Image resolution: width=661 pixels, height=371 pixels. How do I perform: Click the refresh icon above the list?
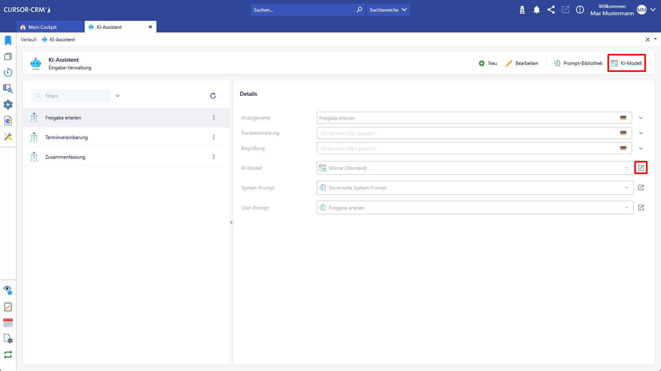pos(213,96)
